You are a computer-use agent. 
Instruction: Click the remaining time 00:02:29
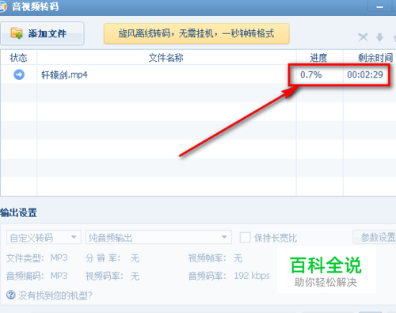click(x=365, y=74)
